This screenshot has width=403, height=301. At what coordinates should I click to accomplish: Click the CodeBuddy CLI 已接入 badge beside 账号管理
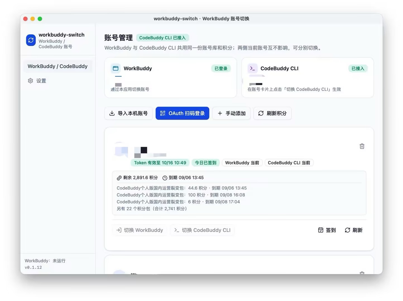162,38
